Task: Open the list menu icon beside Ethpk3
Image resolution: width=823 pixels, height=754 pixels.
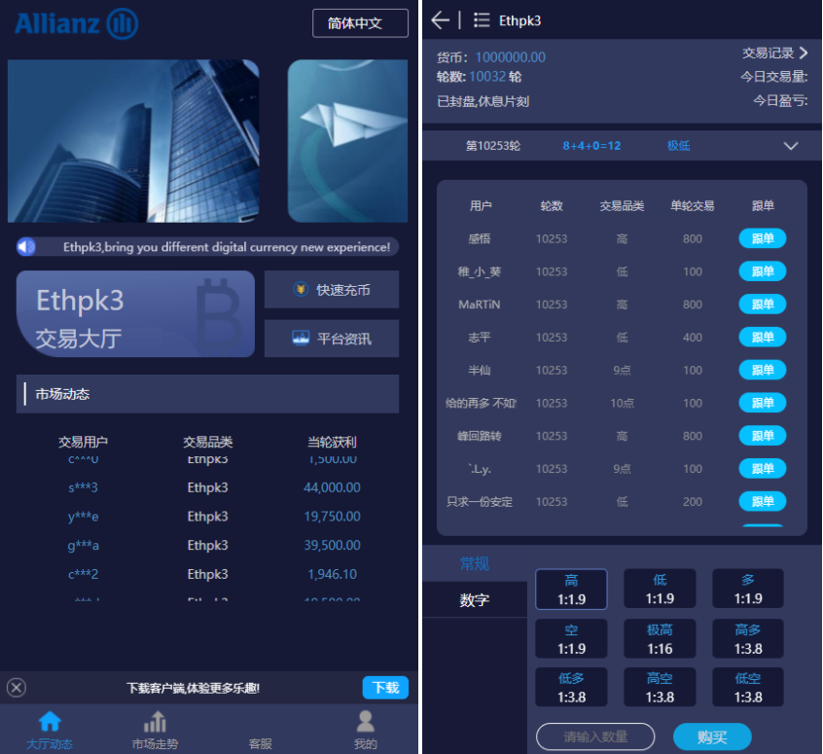Action: 482,20
